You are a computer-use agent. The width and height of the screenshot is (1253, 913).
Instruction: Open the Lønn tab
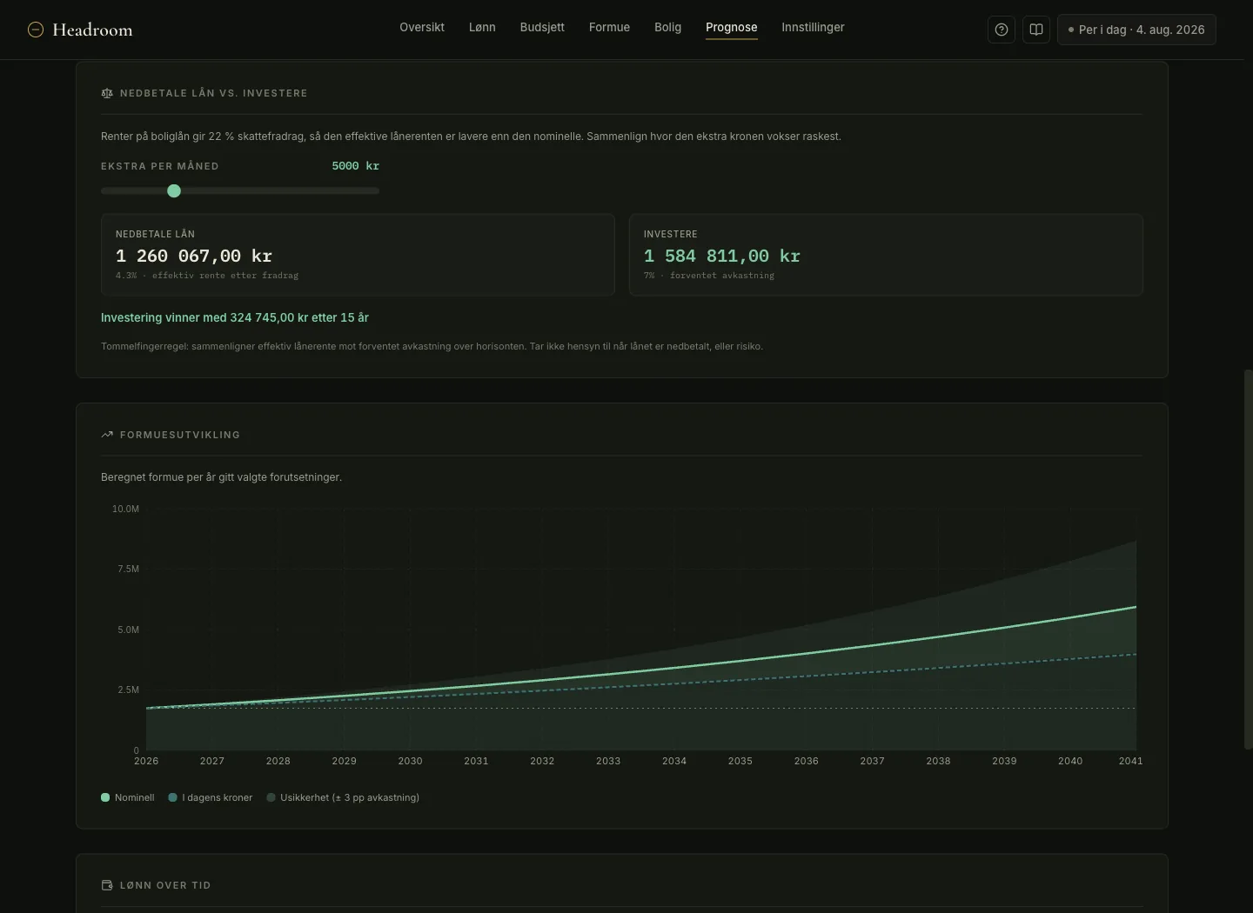[482, 27]
